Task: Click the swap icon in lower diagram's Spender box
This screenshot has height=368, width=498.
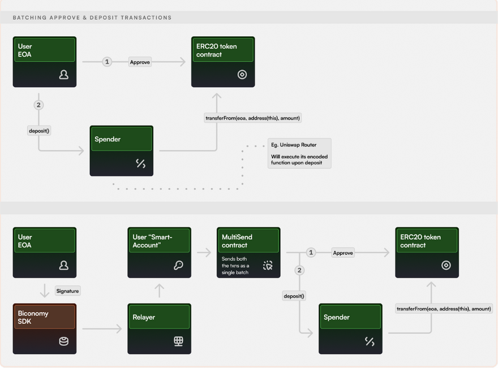Action: (370, 341)
